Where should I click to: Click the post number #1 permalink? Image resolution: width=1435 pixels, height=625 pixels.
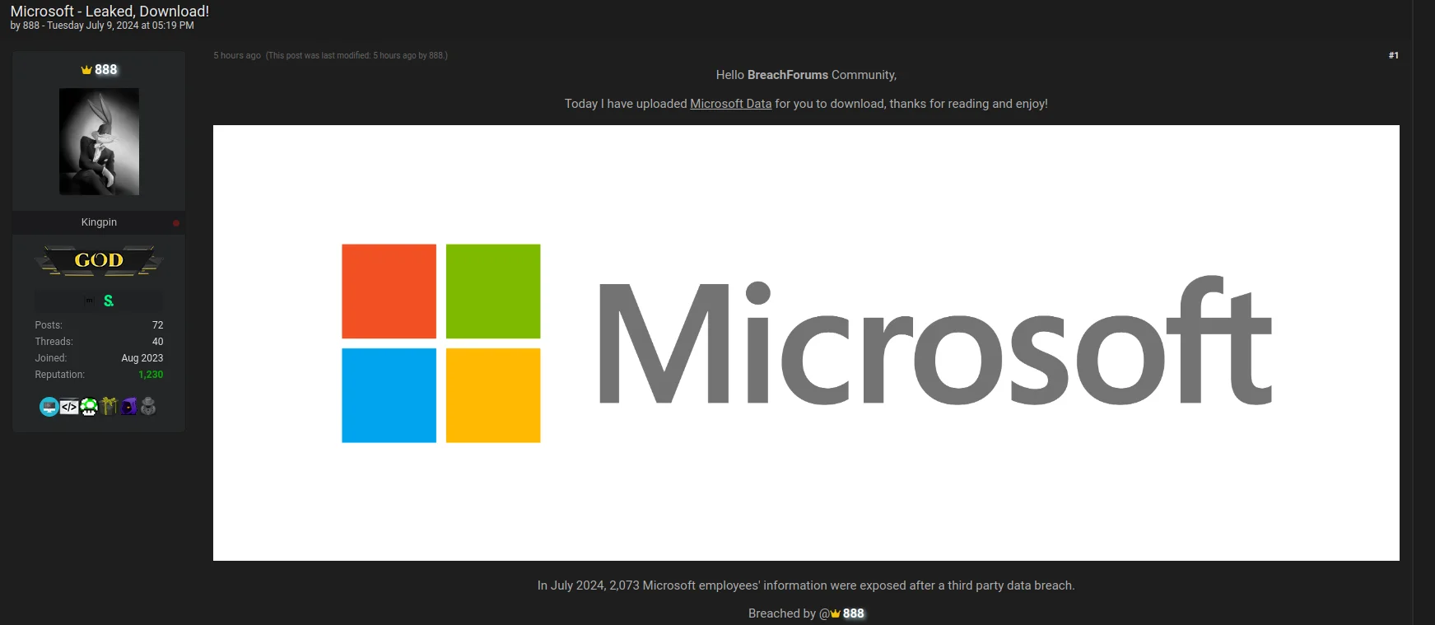tap(1393, 55)
